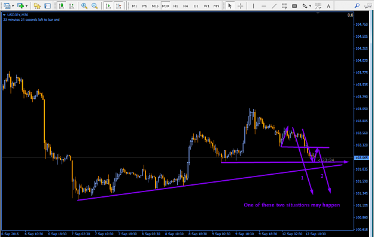
Task: Expand the arrows objects dropdown arrow
Action: [310, 6]
